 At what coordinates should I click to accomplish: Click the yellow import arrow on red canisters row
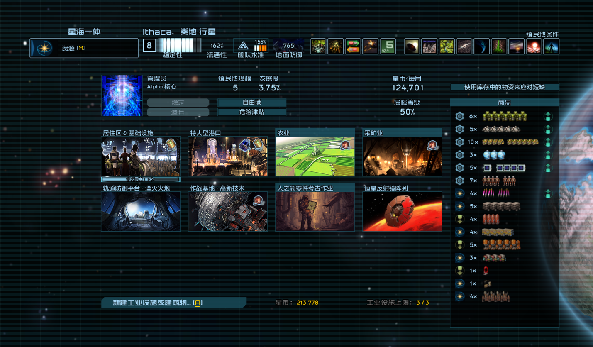(x=459, y=219)
